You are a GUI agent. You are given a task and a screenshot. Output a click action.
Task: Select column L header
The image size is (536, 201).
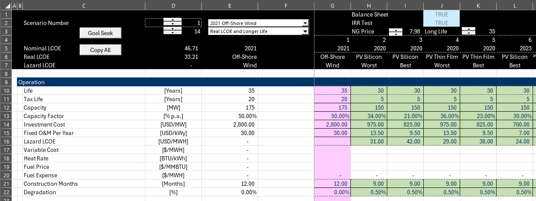pyautogui.click(x=514, y=5)
